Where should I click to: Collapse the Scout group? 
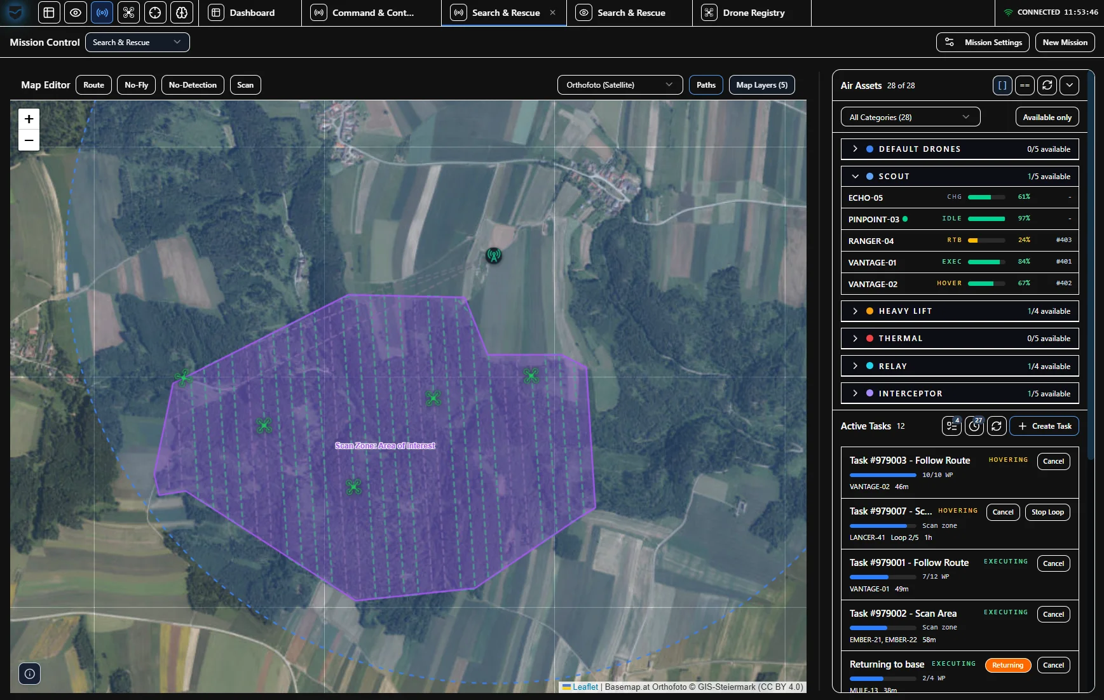pos(960,177)
